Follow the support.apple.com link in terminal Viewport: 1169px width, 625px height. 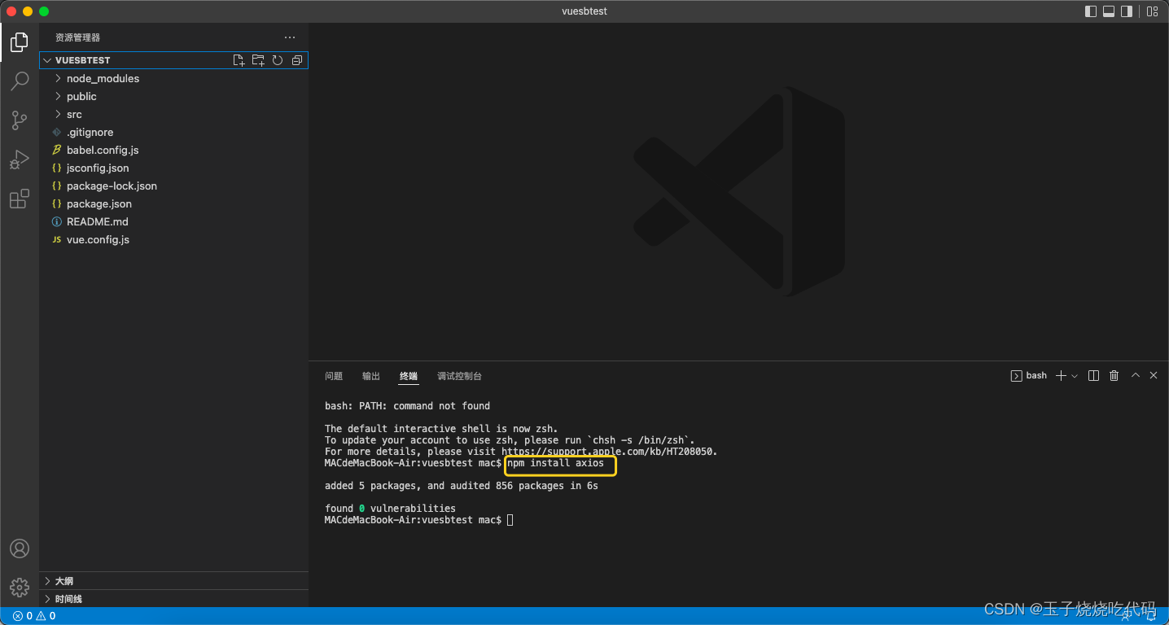tap(608, 452)
